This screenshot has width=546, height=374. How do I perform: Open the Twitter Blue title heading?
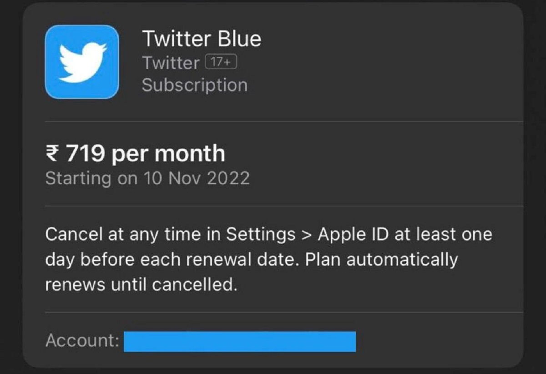click(x=202, y=39)
